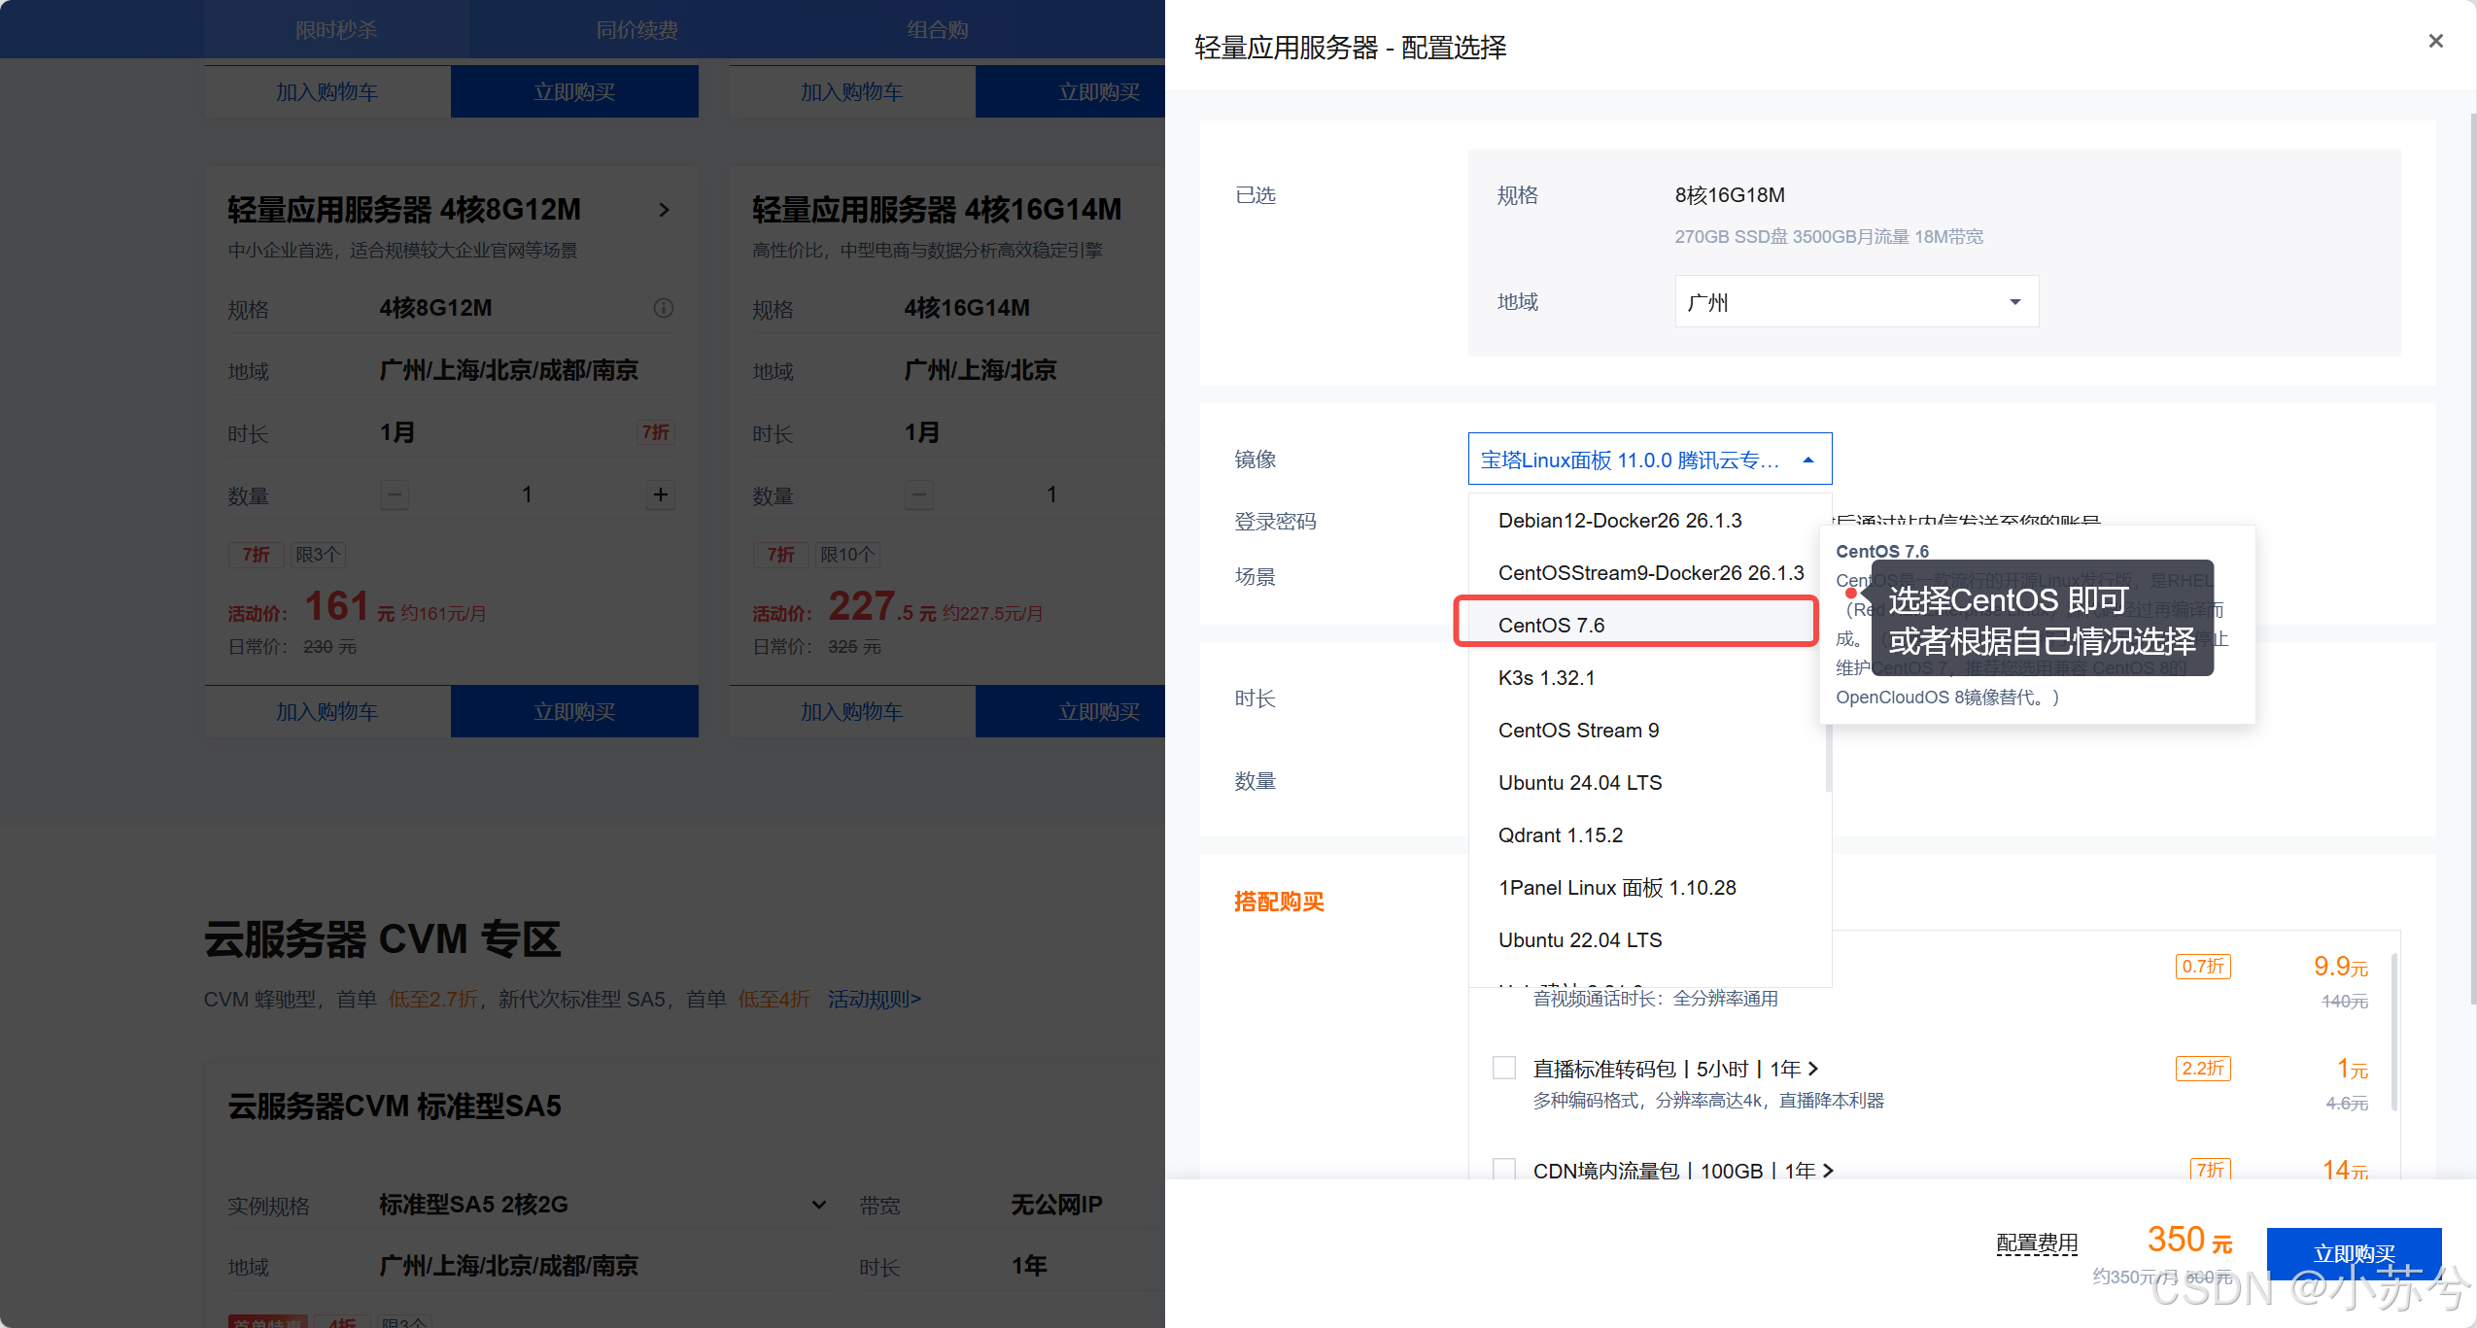
Task: Enable the 直播标准转码包 checkbox
Action: click(1502, 1067)
